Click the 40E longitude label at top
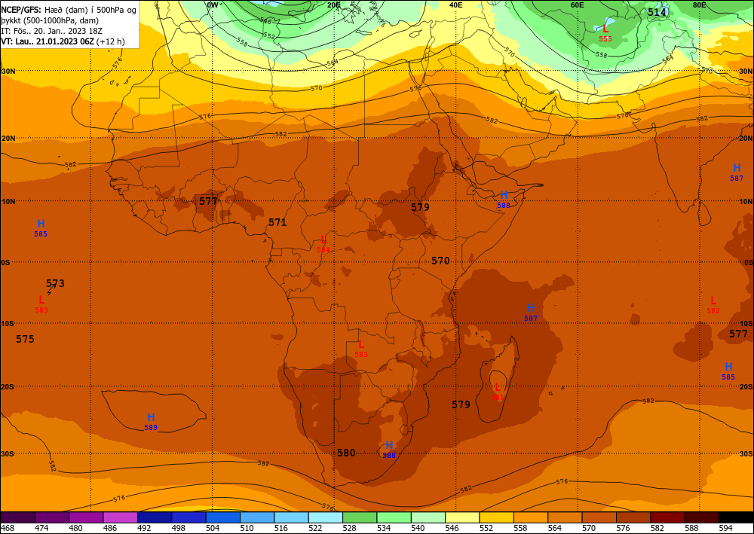The height and width of the screenshot is (534, 754). click(x=456, y=5)
